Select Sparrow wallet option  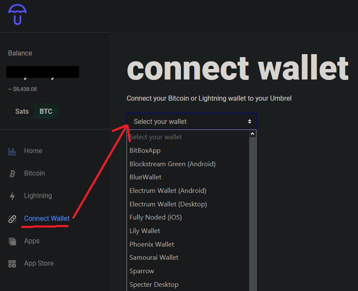click(x=188, y=271)
